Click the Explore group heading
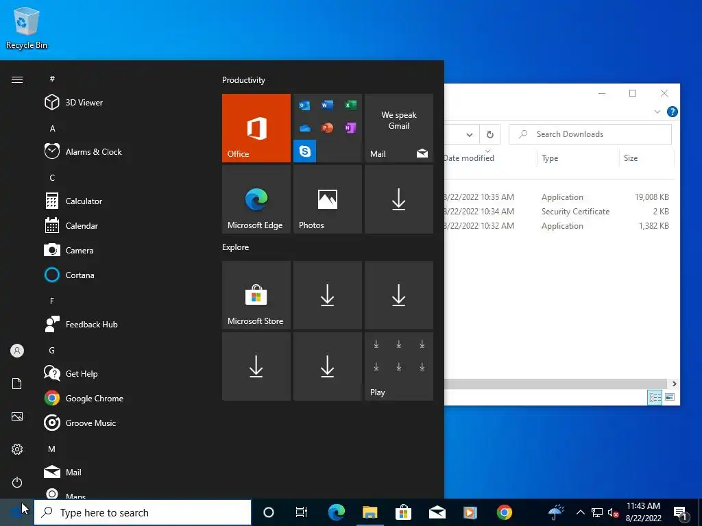The image size is (702, 526). 236,247
